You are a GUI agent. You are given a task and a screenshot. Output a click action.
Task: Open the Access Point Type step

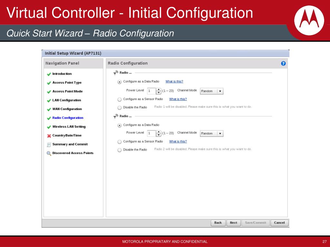tap(67, 83)
